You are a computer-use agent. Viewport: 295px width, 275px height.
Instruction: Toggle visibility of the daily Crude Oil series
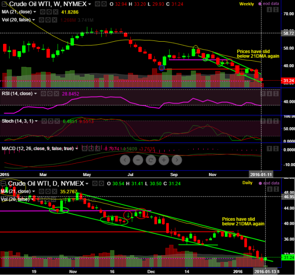[x=95, y=183]
